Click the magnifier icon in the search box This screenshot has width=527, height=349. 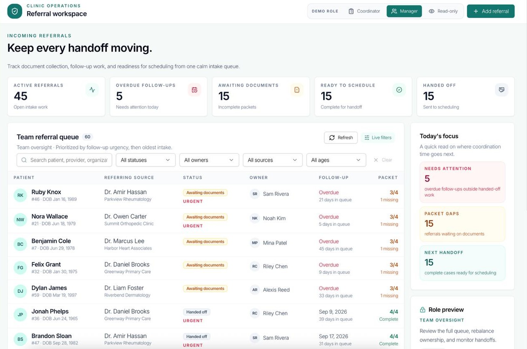(24, 160)
